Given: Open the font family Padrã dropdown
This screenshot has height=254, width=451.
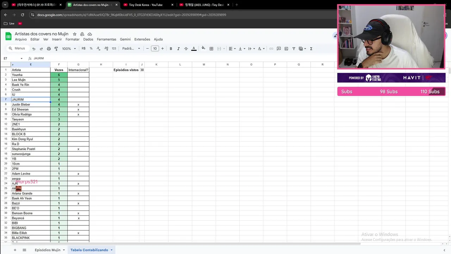Looking at the screenshot, I should pos(131,49).
